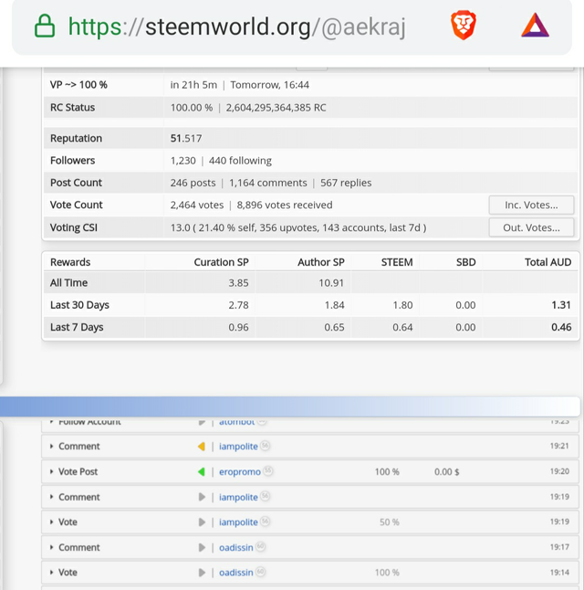The width and height of the screenshot is (584, 590).
Task: Select the Author SP column header
Action: click(x=321, y=262)
